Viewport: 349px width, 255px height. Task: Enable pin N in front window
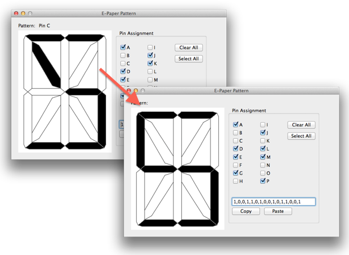point(263,165)
